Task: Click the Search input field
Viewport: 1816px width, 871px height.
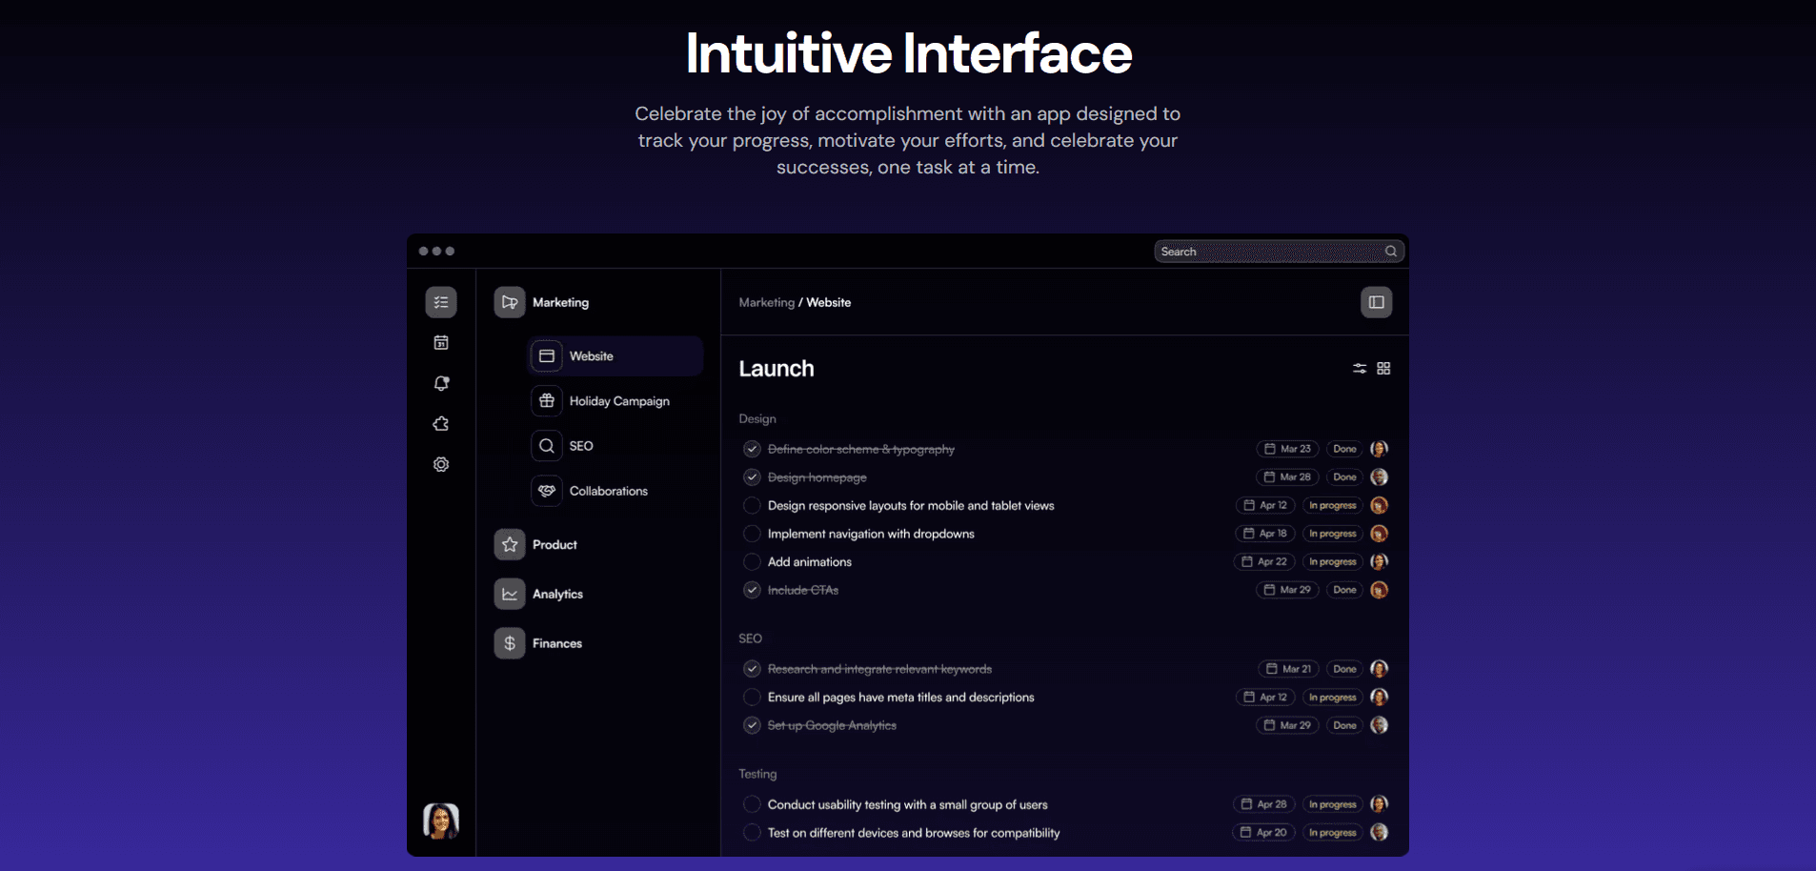Action: (1267, 252)
